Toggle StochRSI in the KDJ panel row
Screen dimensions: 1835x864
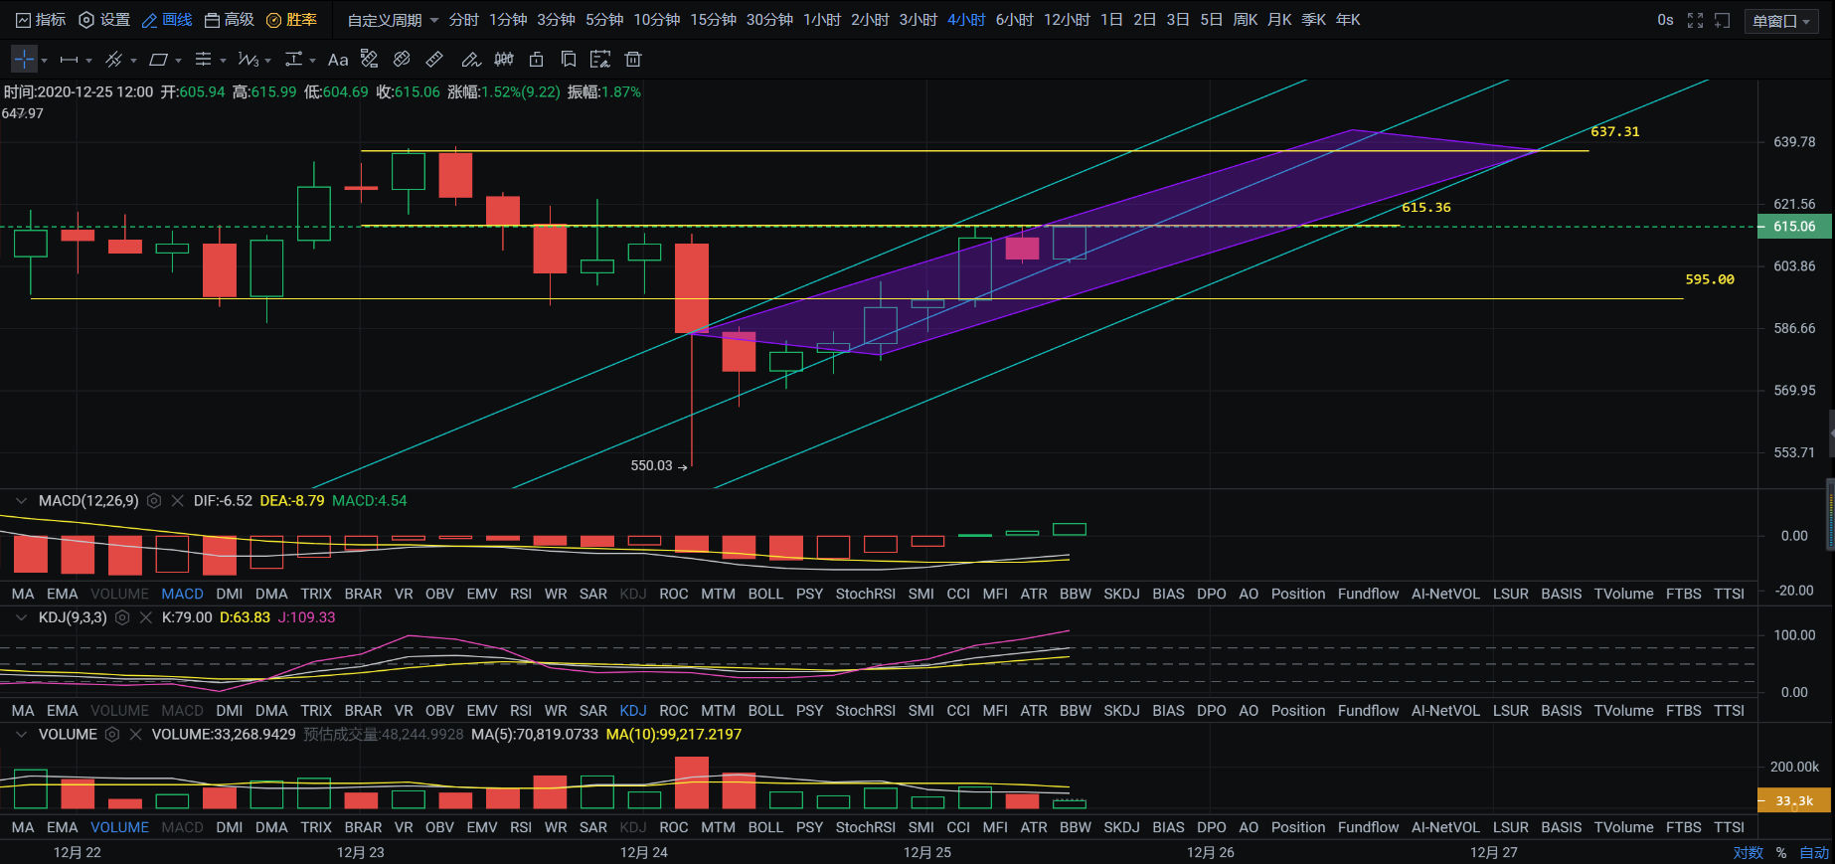865,711
